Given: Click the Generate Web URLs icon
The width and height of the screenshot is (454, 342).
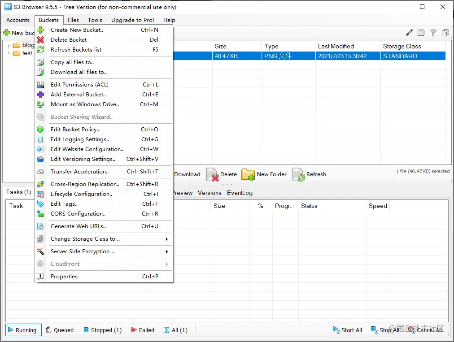Looking at the screenshot, I should click(40, 226).
